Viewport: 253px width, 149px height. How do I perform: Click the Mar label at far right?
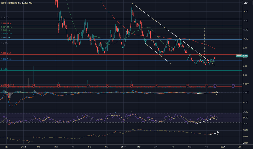click(x=239, y=147)
